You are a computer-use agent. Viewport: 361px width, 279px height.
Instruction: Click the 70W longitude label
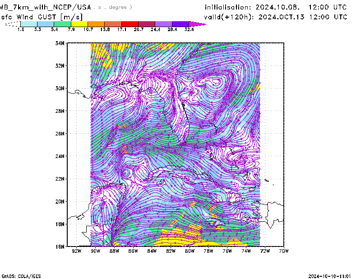click(x=284, y=251)
